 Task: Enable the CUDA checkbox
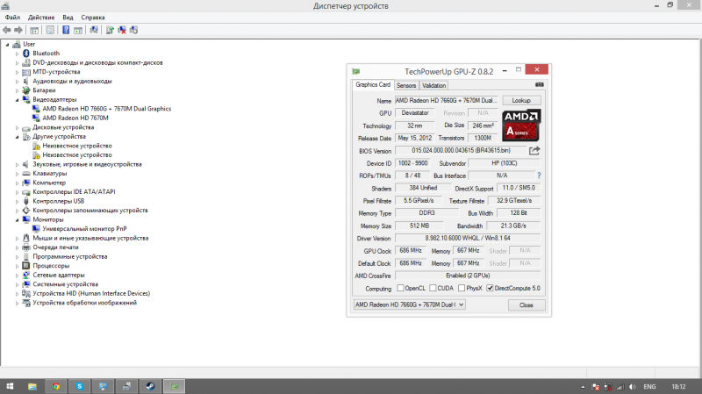433,288
